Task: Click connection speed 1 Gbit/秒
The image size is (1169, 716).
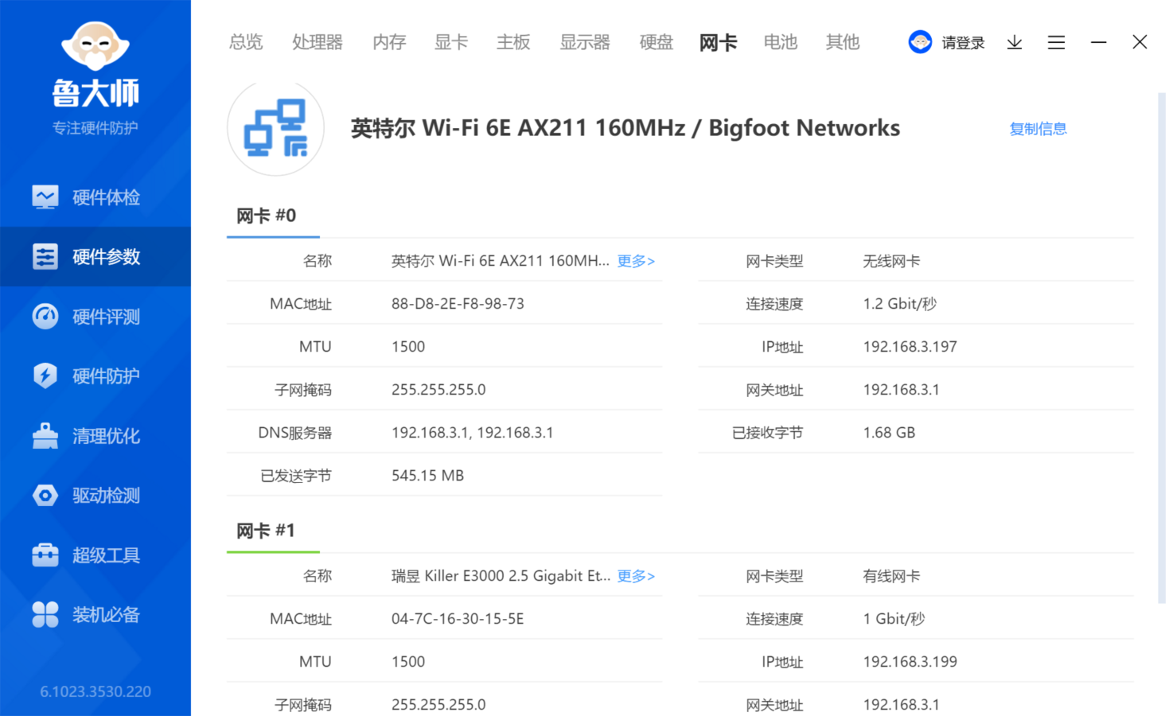Action: [894, 619]
